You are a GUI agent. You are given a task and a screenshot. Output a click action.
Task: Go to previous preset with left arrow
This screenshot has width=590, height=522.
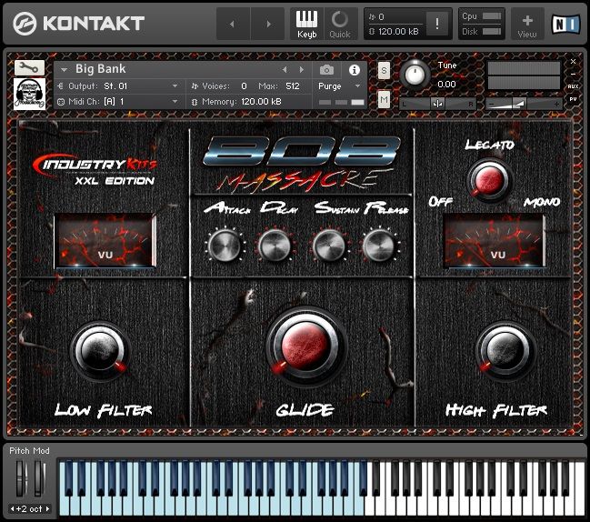[285, 69]
